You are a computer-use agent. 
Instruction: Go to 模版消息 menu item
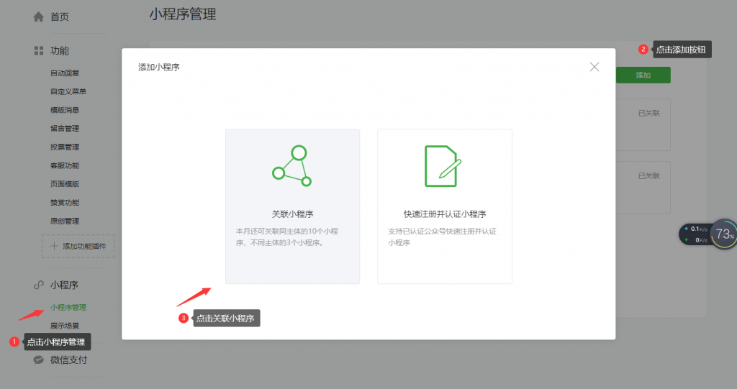[65, 110]
